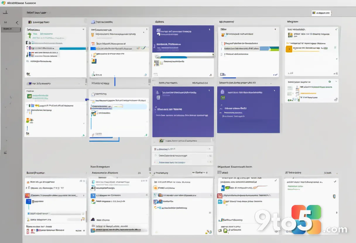This screenshot has height=243, width=356.
Task: Open the dropdown arrow on the top purple card
Action: click(x=210, y=29)
